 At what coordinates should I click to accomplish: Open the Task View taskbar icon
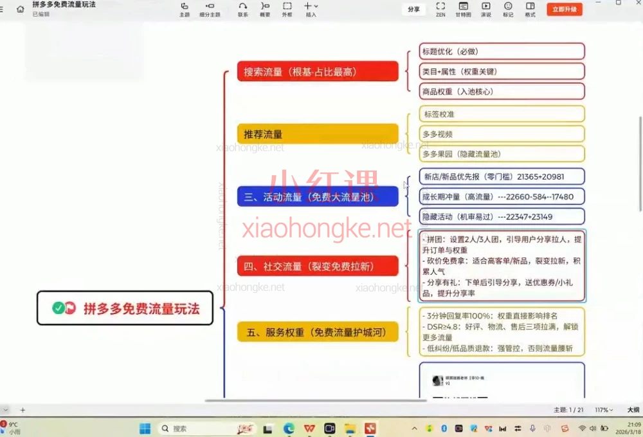coord(267,429)
